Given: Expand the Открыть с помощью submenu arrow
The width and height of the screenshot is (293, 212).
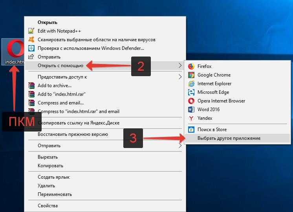Looking at the screenshot, I should pyautogui.click(x=180, y=66).
